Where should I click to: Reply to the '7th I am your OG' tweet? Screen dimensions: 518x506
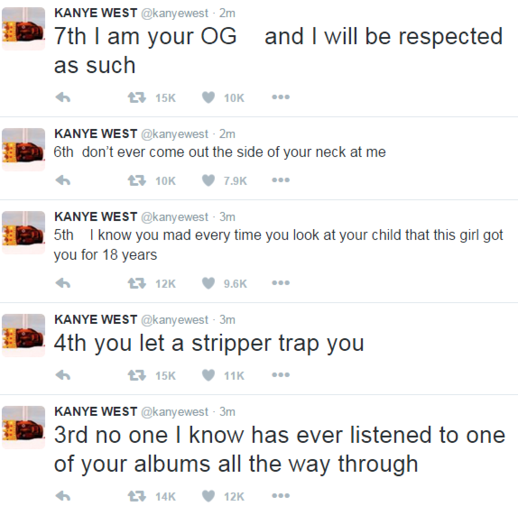[x=63, y=97]
